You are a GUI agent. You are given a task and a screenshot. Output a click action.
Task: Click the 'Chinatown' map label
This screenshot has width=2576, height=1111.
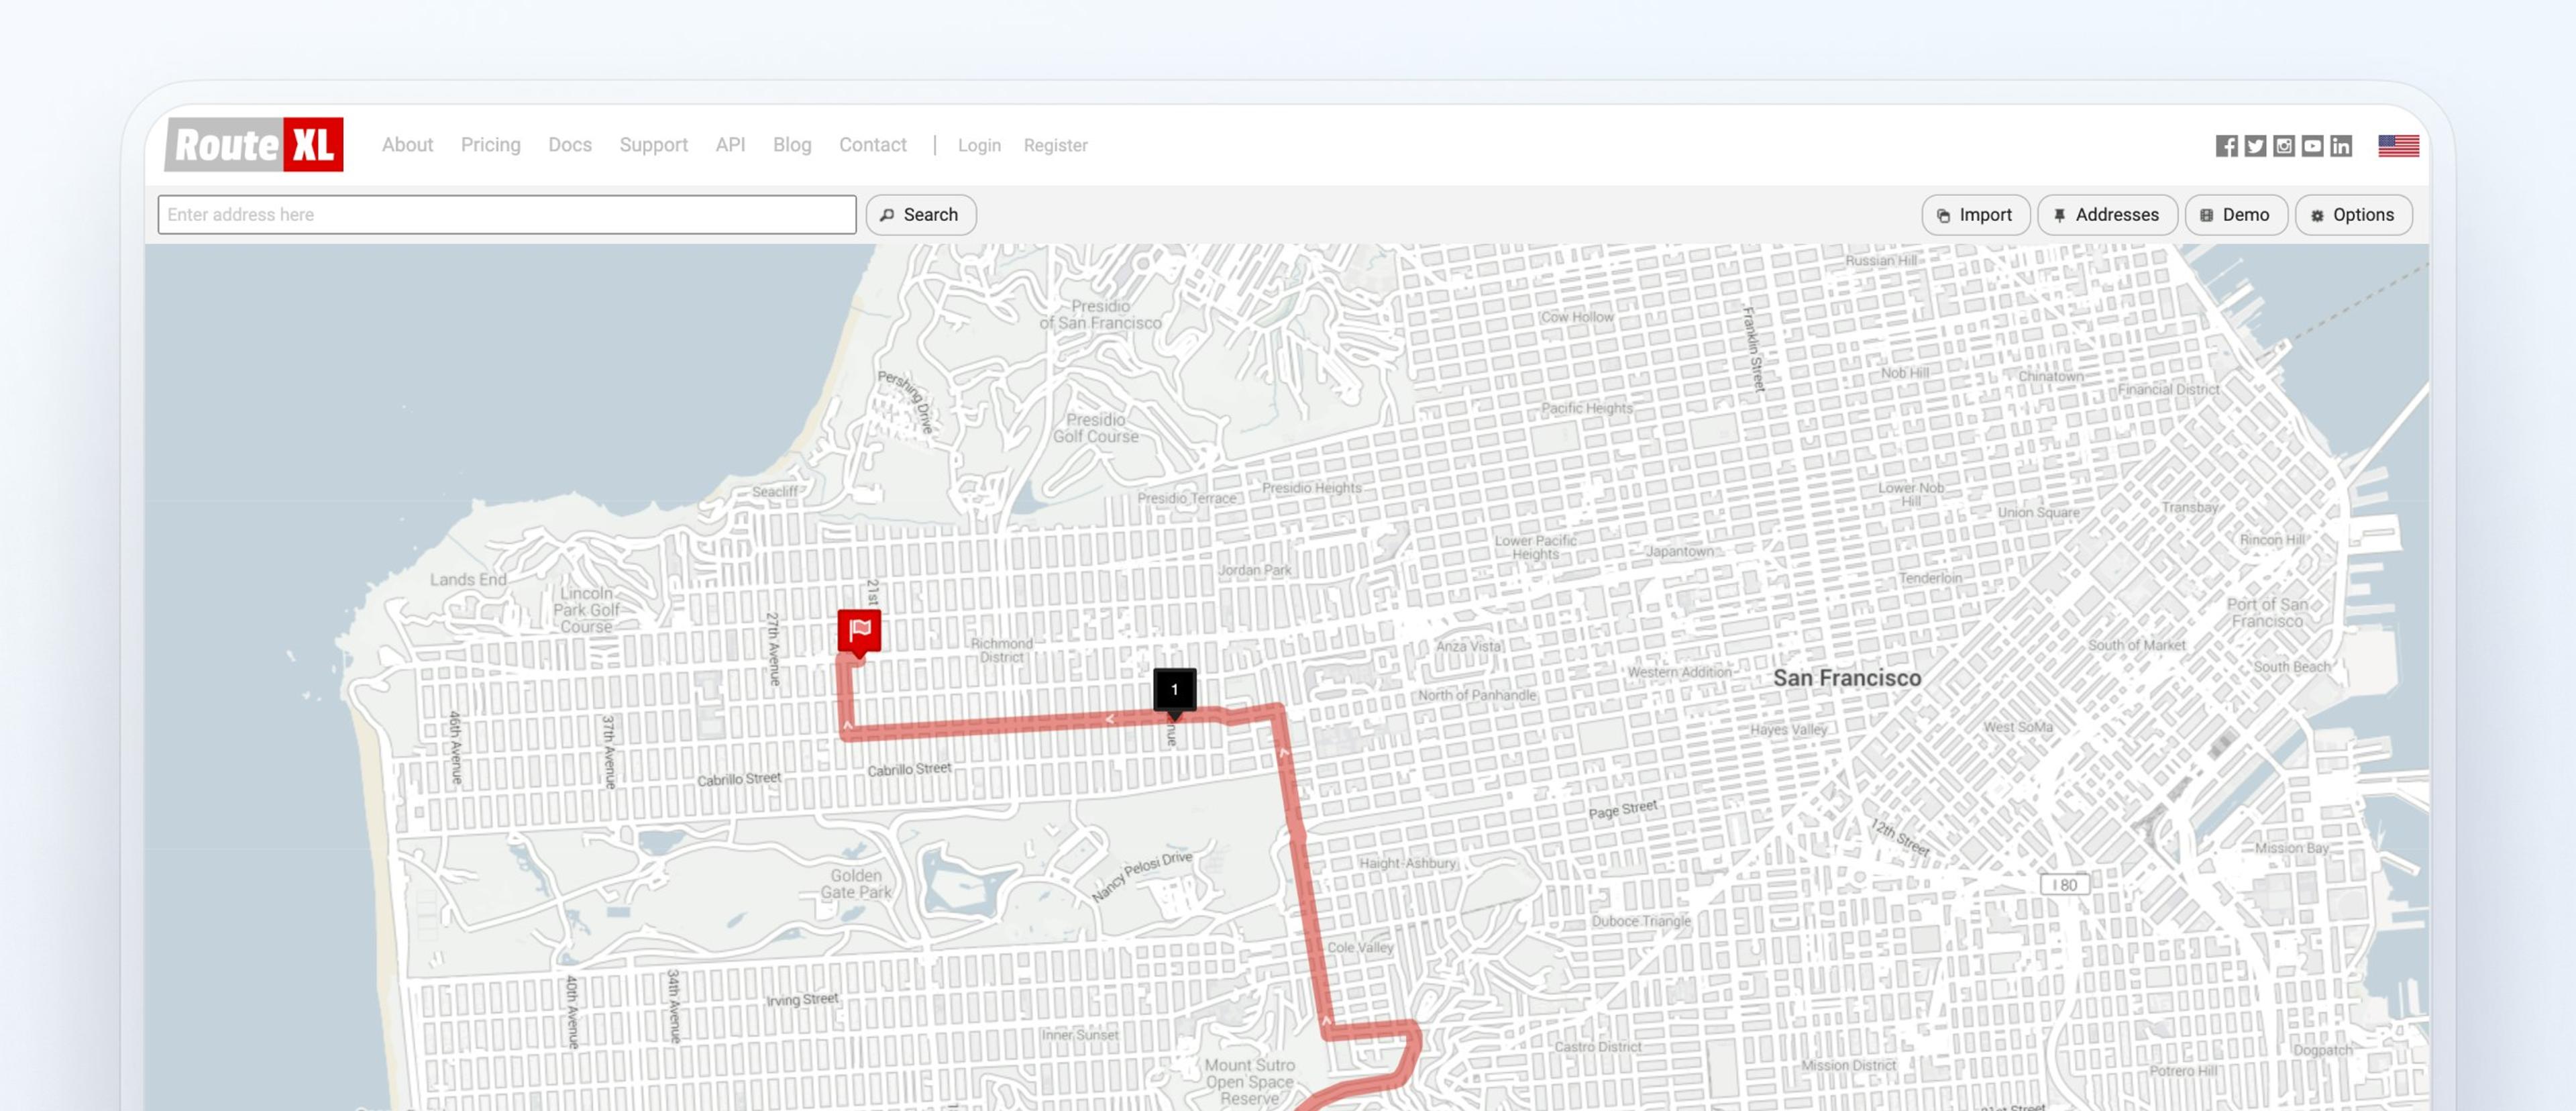pyautogui.click(x=2050, y=376)
